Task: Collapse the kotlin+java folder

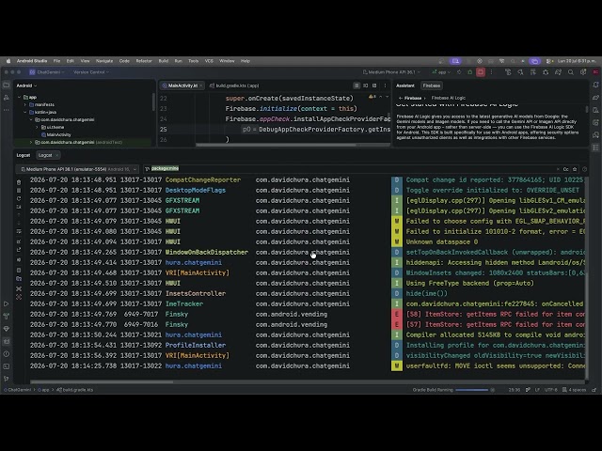Action: 25,113
